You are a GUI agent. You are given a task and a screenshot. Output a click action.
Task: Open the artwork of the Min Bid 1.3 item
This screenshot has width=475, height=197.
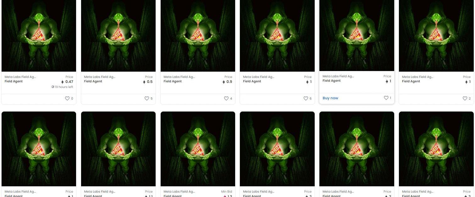(198, 149)
